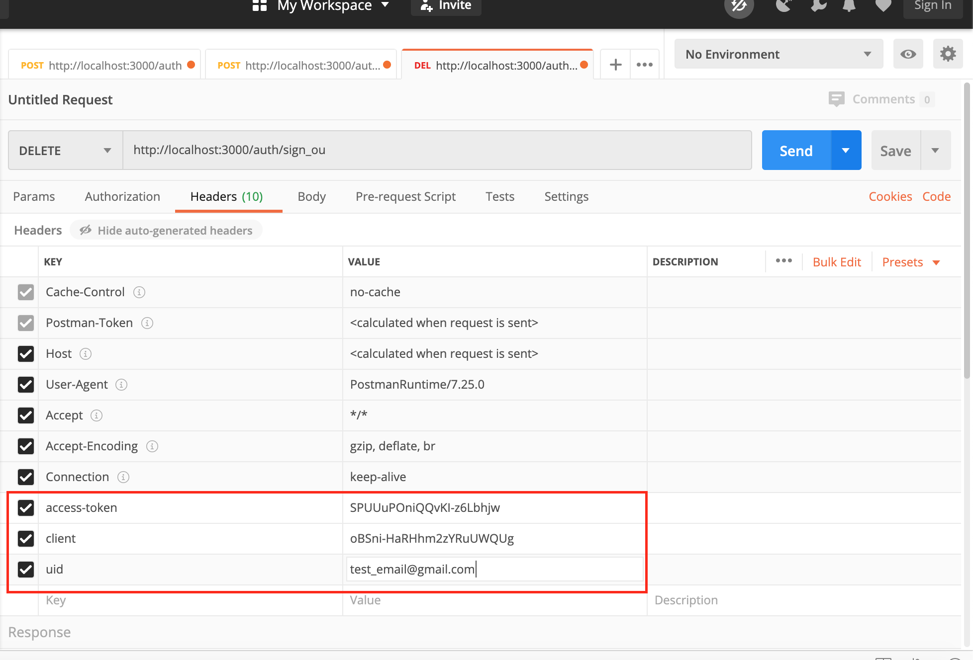Click the settings gear icon
The height and width of the screenshot is (660, 973).
947,54
